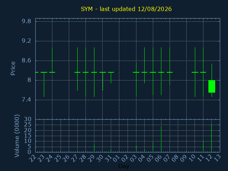Select the tallest volume bar on day 12

point(211,138)
